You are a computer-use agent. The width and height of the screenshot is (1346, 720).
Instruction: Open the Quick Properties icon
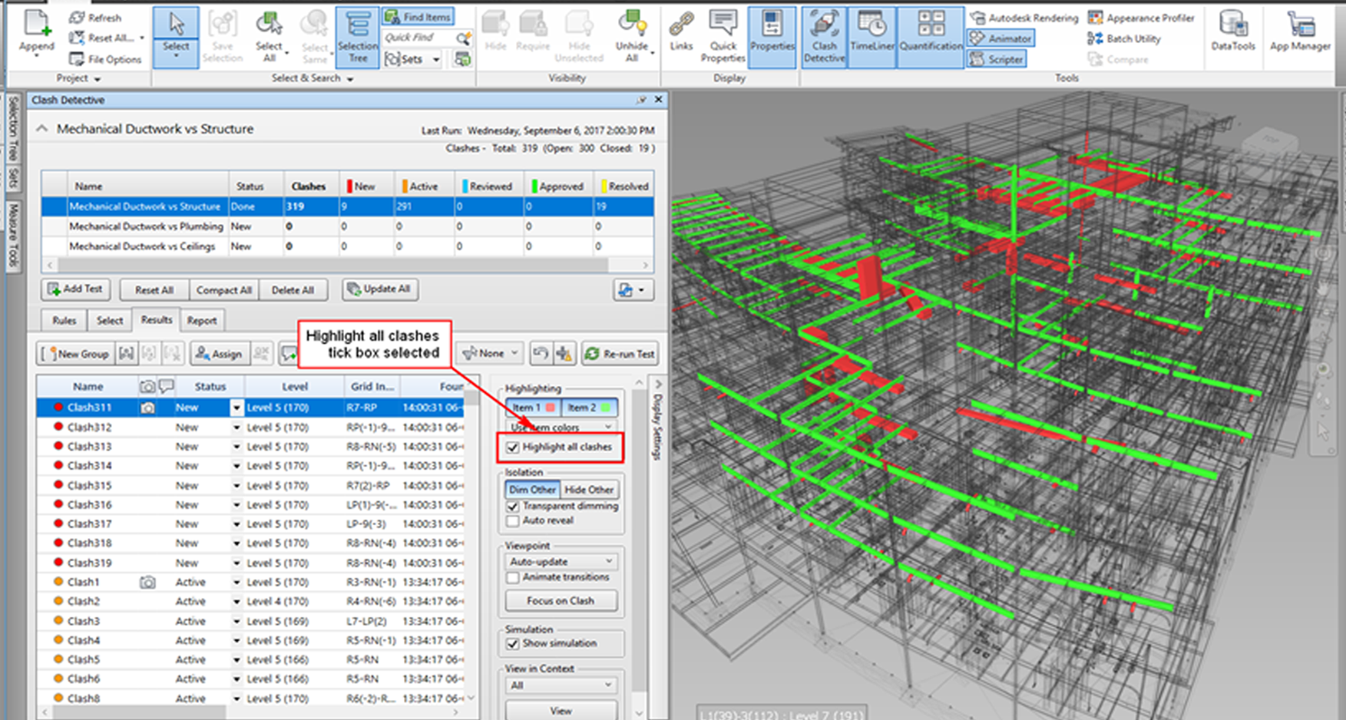(x=723, y=36)
